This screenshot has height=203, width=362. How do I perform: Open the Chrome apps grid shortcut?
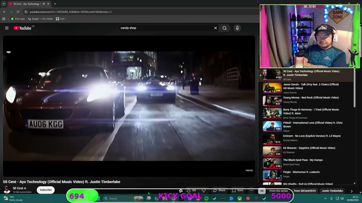pos(4,19)
